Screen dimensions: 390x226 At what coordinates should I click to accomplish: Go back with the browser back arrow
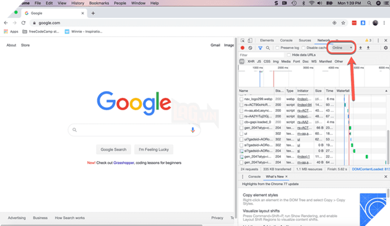(6, 23)
